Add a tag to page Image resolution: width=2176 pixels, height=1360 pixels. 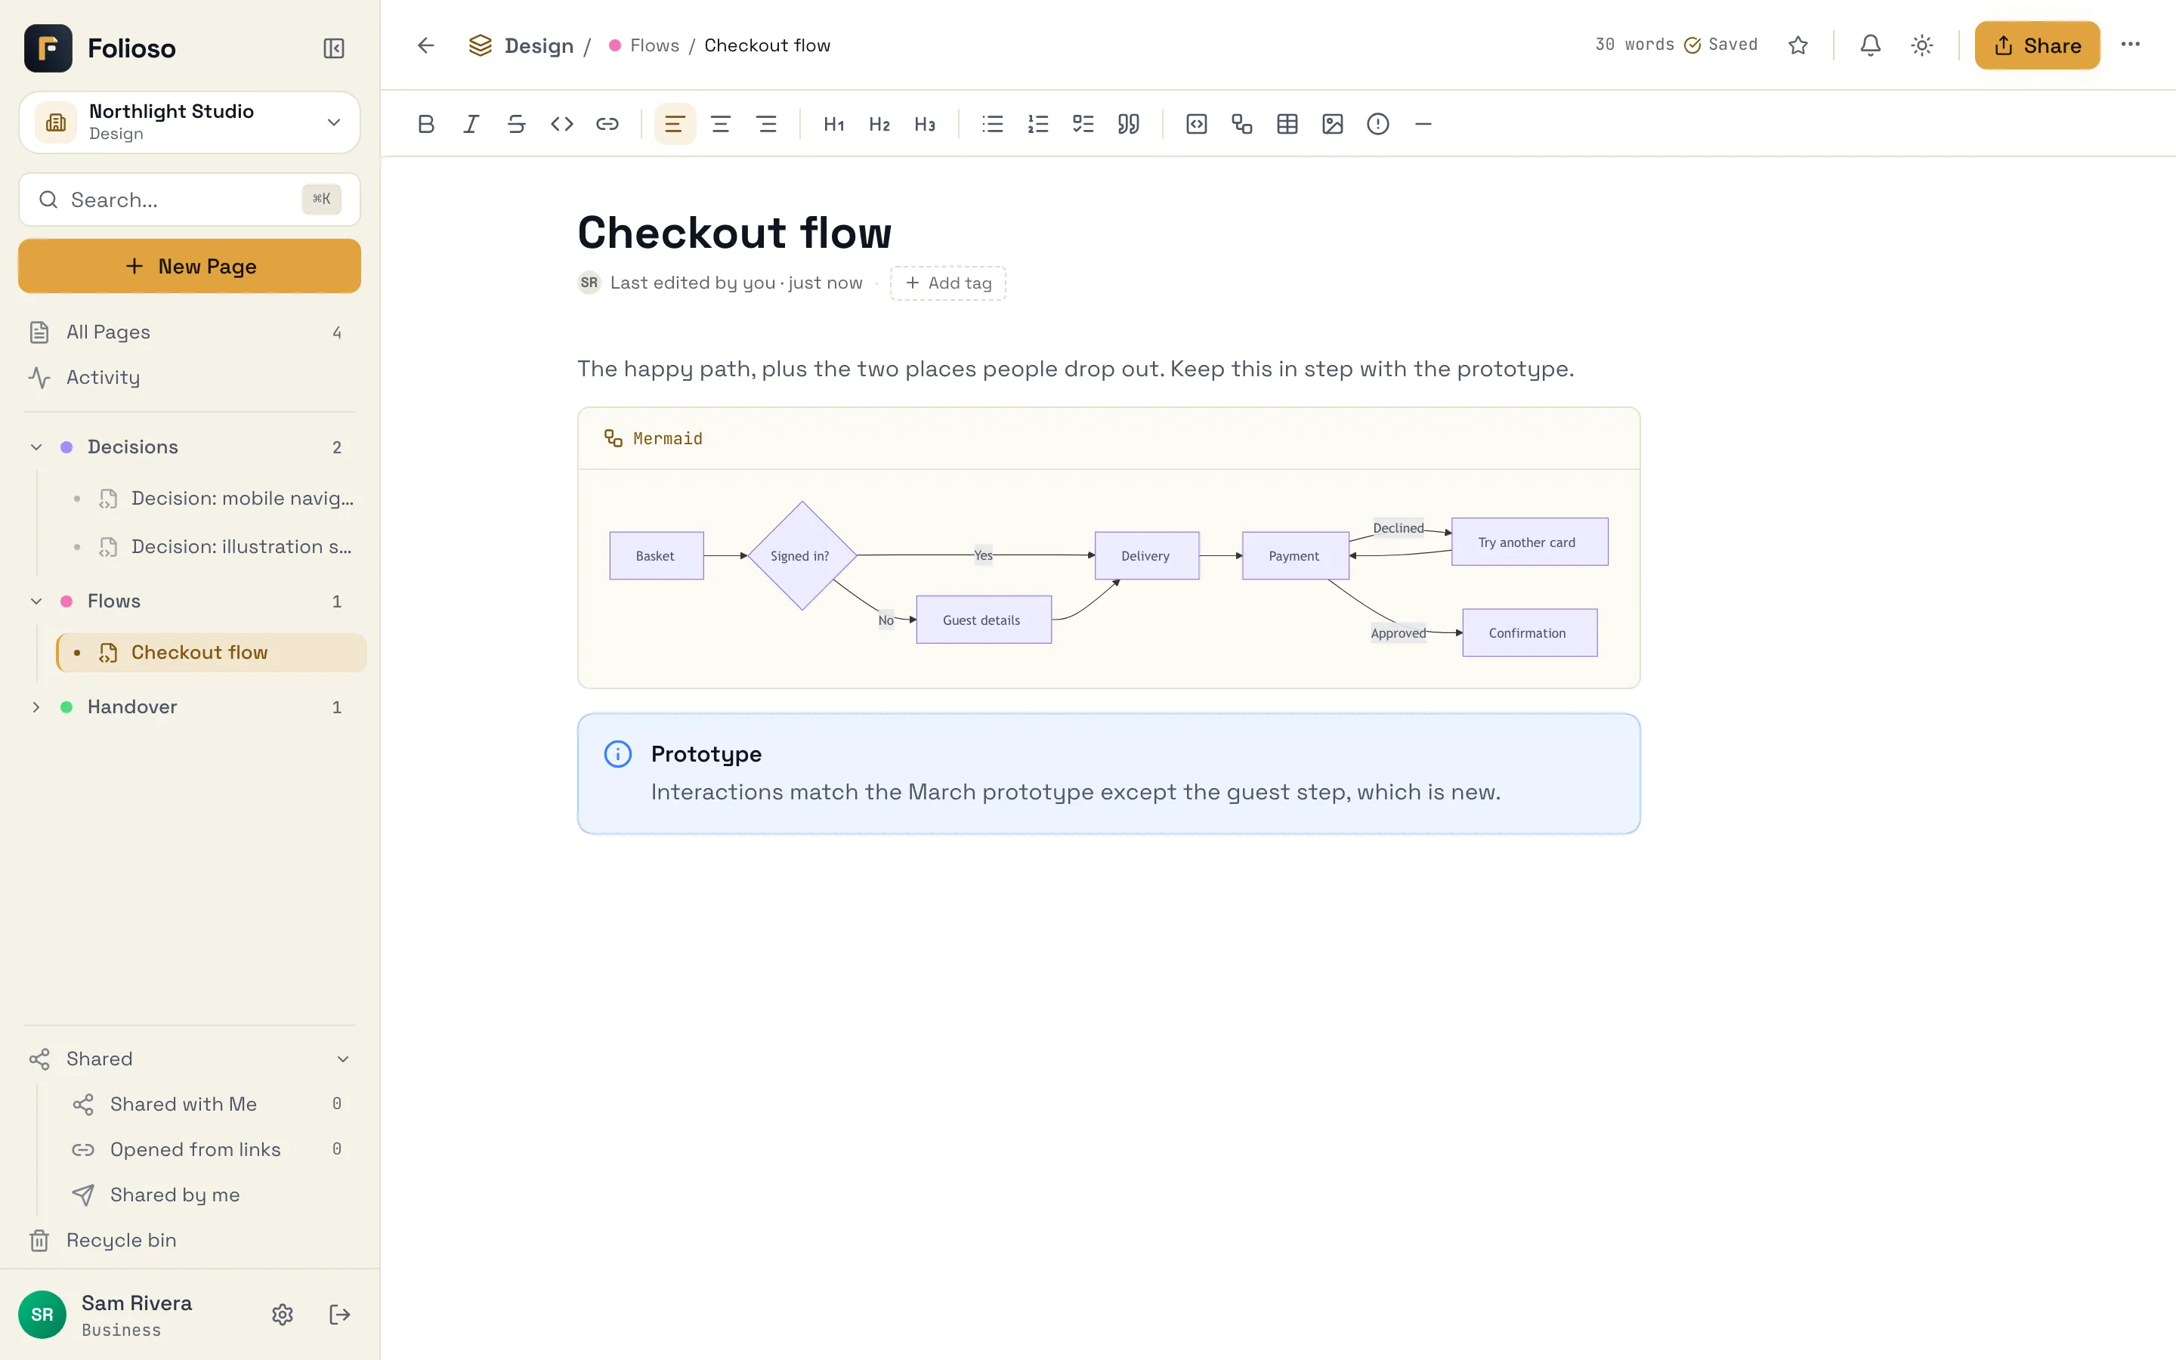point(947,283)
